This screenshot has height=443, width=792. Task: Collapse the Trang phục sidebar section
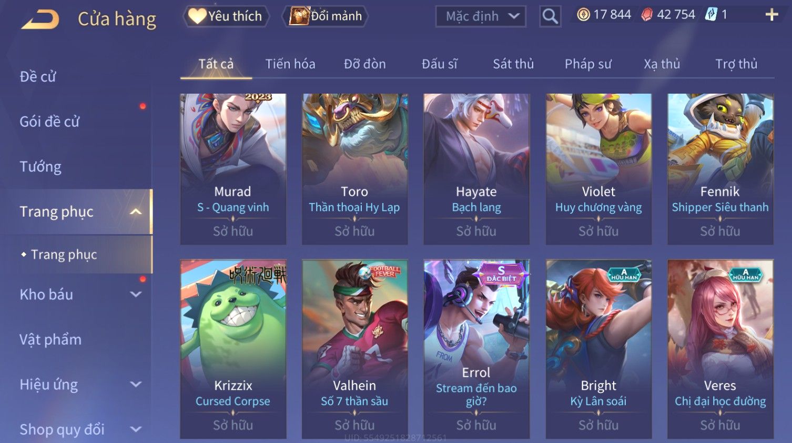[x=136, y=212]
